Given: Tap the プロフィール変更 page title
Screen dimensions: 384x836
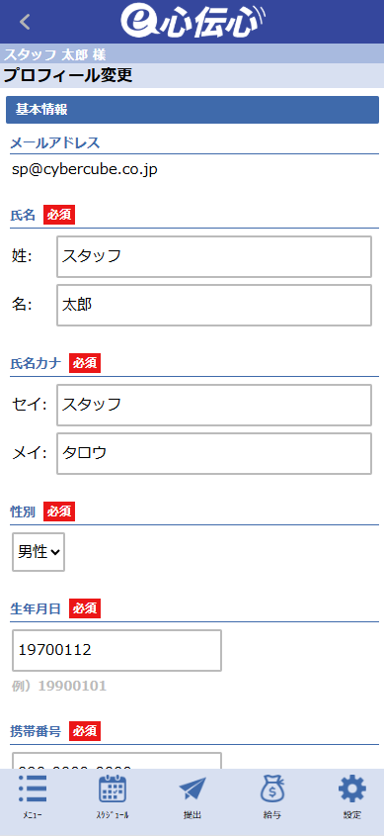Looking at the screenshot, I should (68, 76).
